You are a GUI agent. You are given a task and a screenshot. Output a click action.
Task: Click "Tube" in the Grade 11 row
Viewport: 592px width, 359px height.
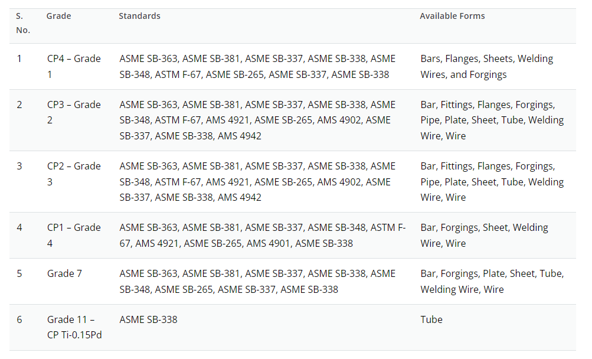[431, 319]
